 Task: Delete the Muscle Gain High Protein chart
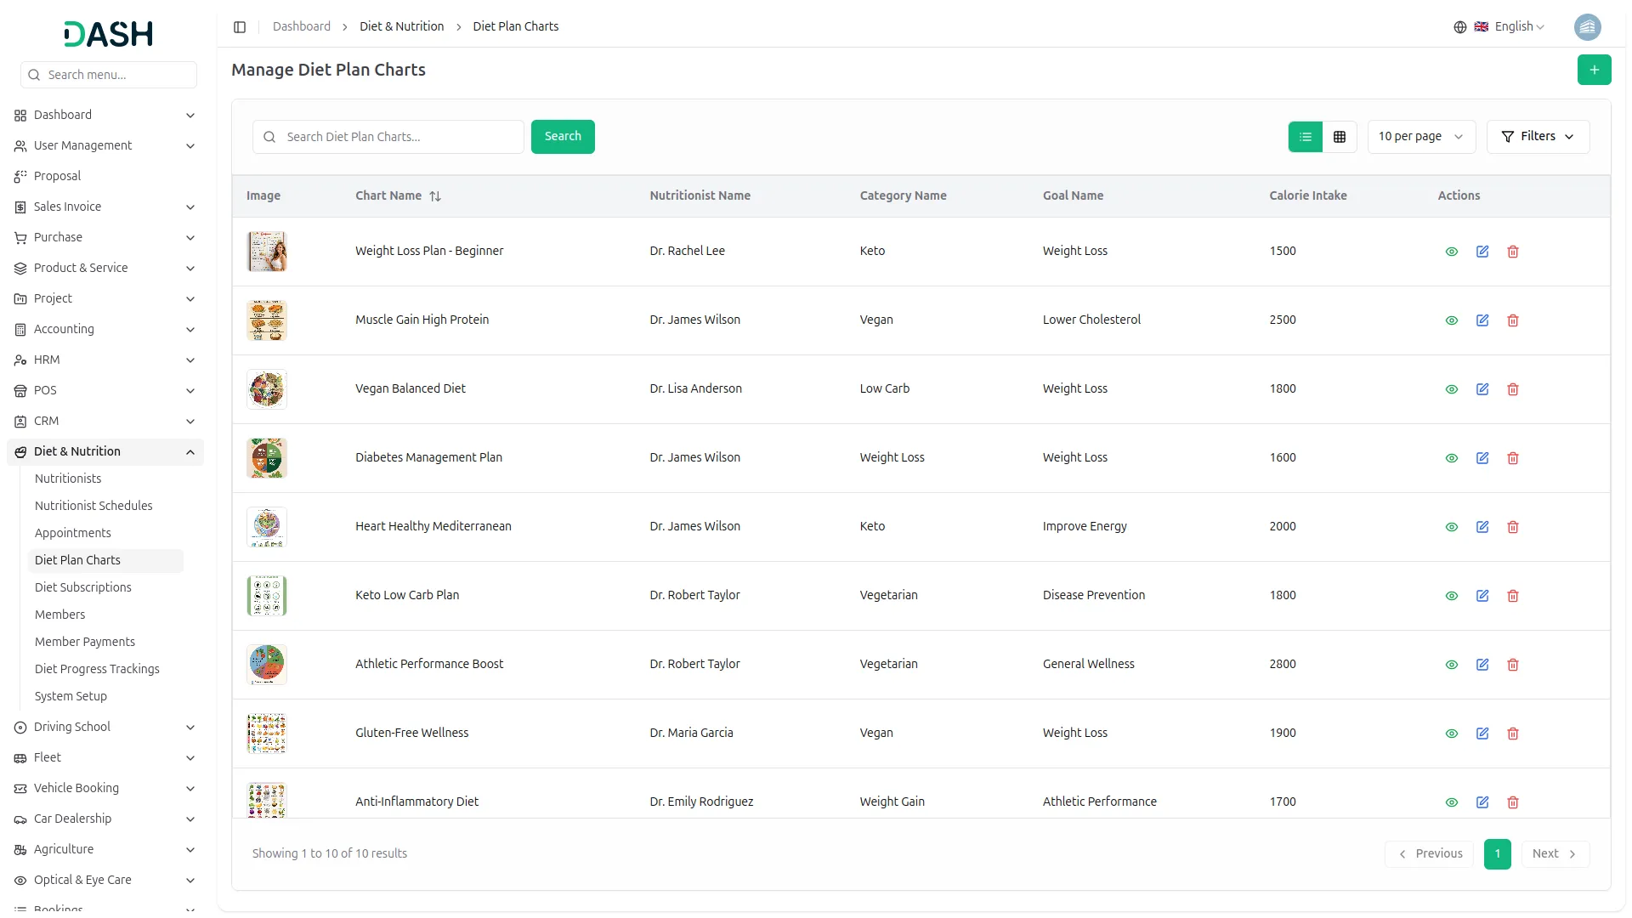pos(1513,320)
